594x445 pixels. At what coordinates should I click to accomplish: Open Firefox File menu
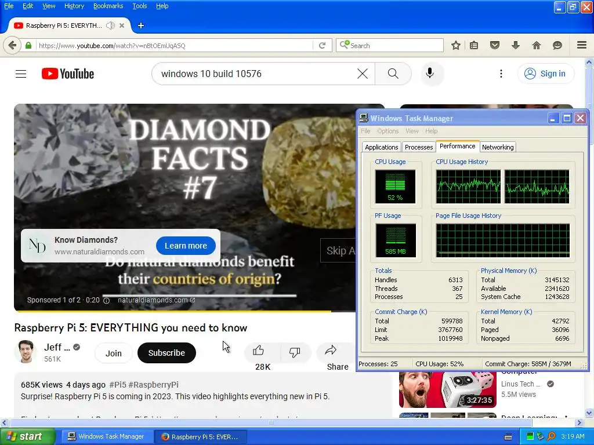(9, 6)
